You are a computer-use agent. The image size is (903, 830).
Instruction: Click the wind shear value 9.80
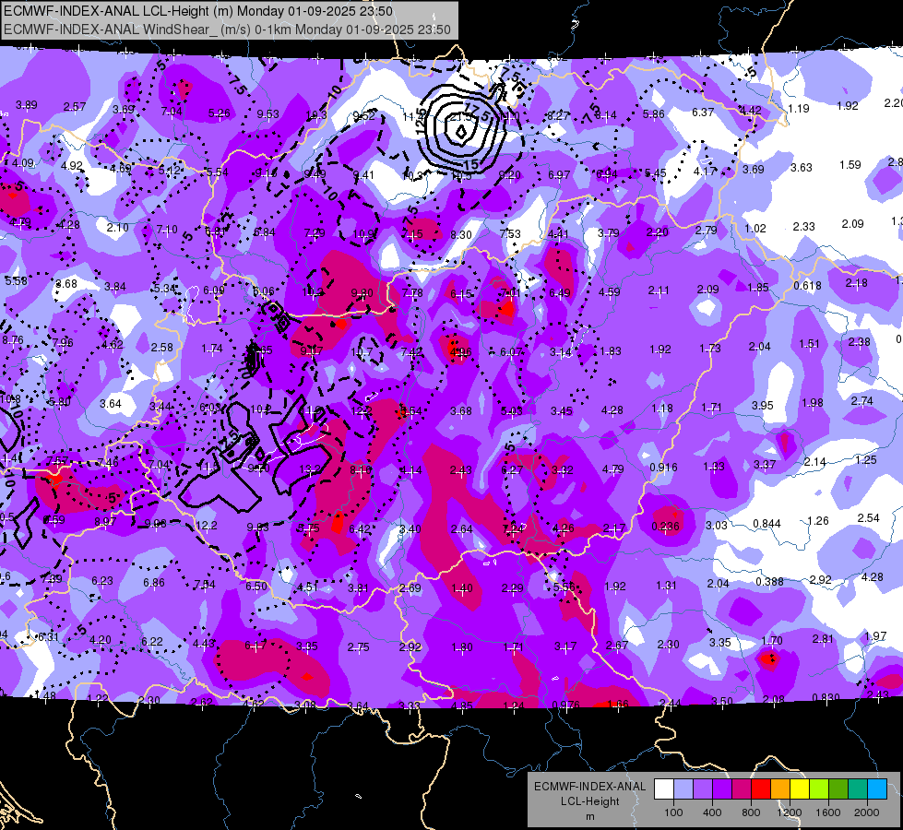tap(362, 293)
